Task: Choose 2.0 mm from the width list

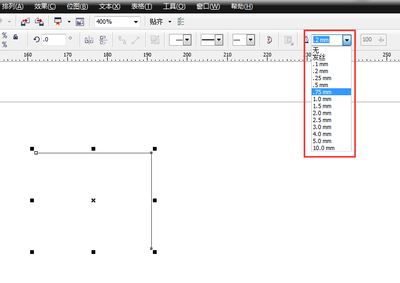Action: coord(322,113)
